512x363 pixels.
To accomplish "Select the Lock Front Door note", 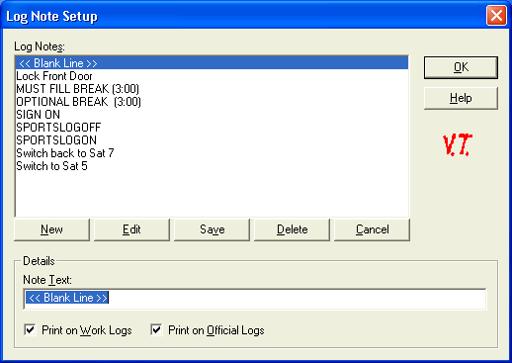I will (212, 76).
